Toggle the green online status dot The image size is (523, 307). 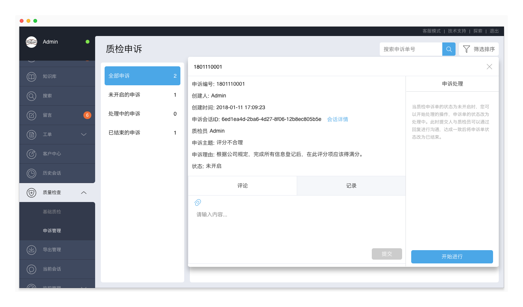(88, 42)
